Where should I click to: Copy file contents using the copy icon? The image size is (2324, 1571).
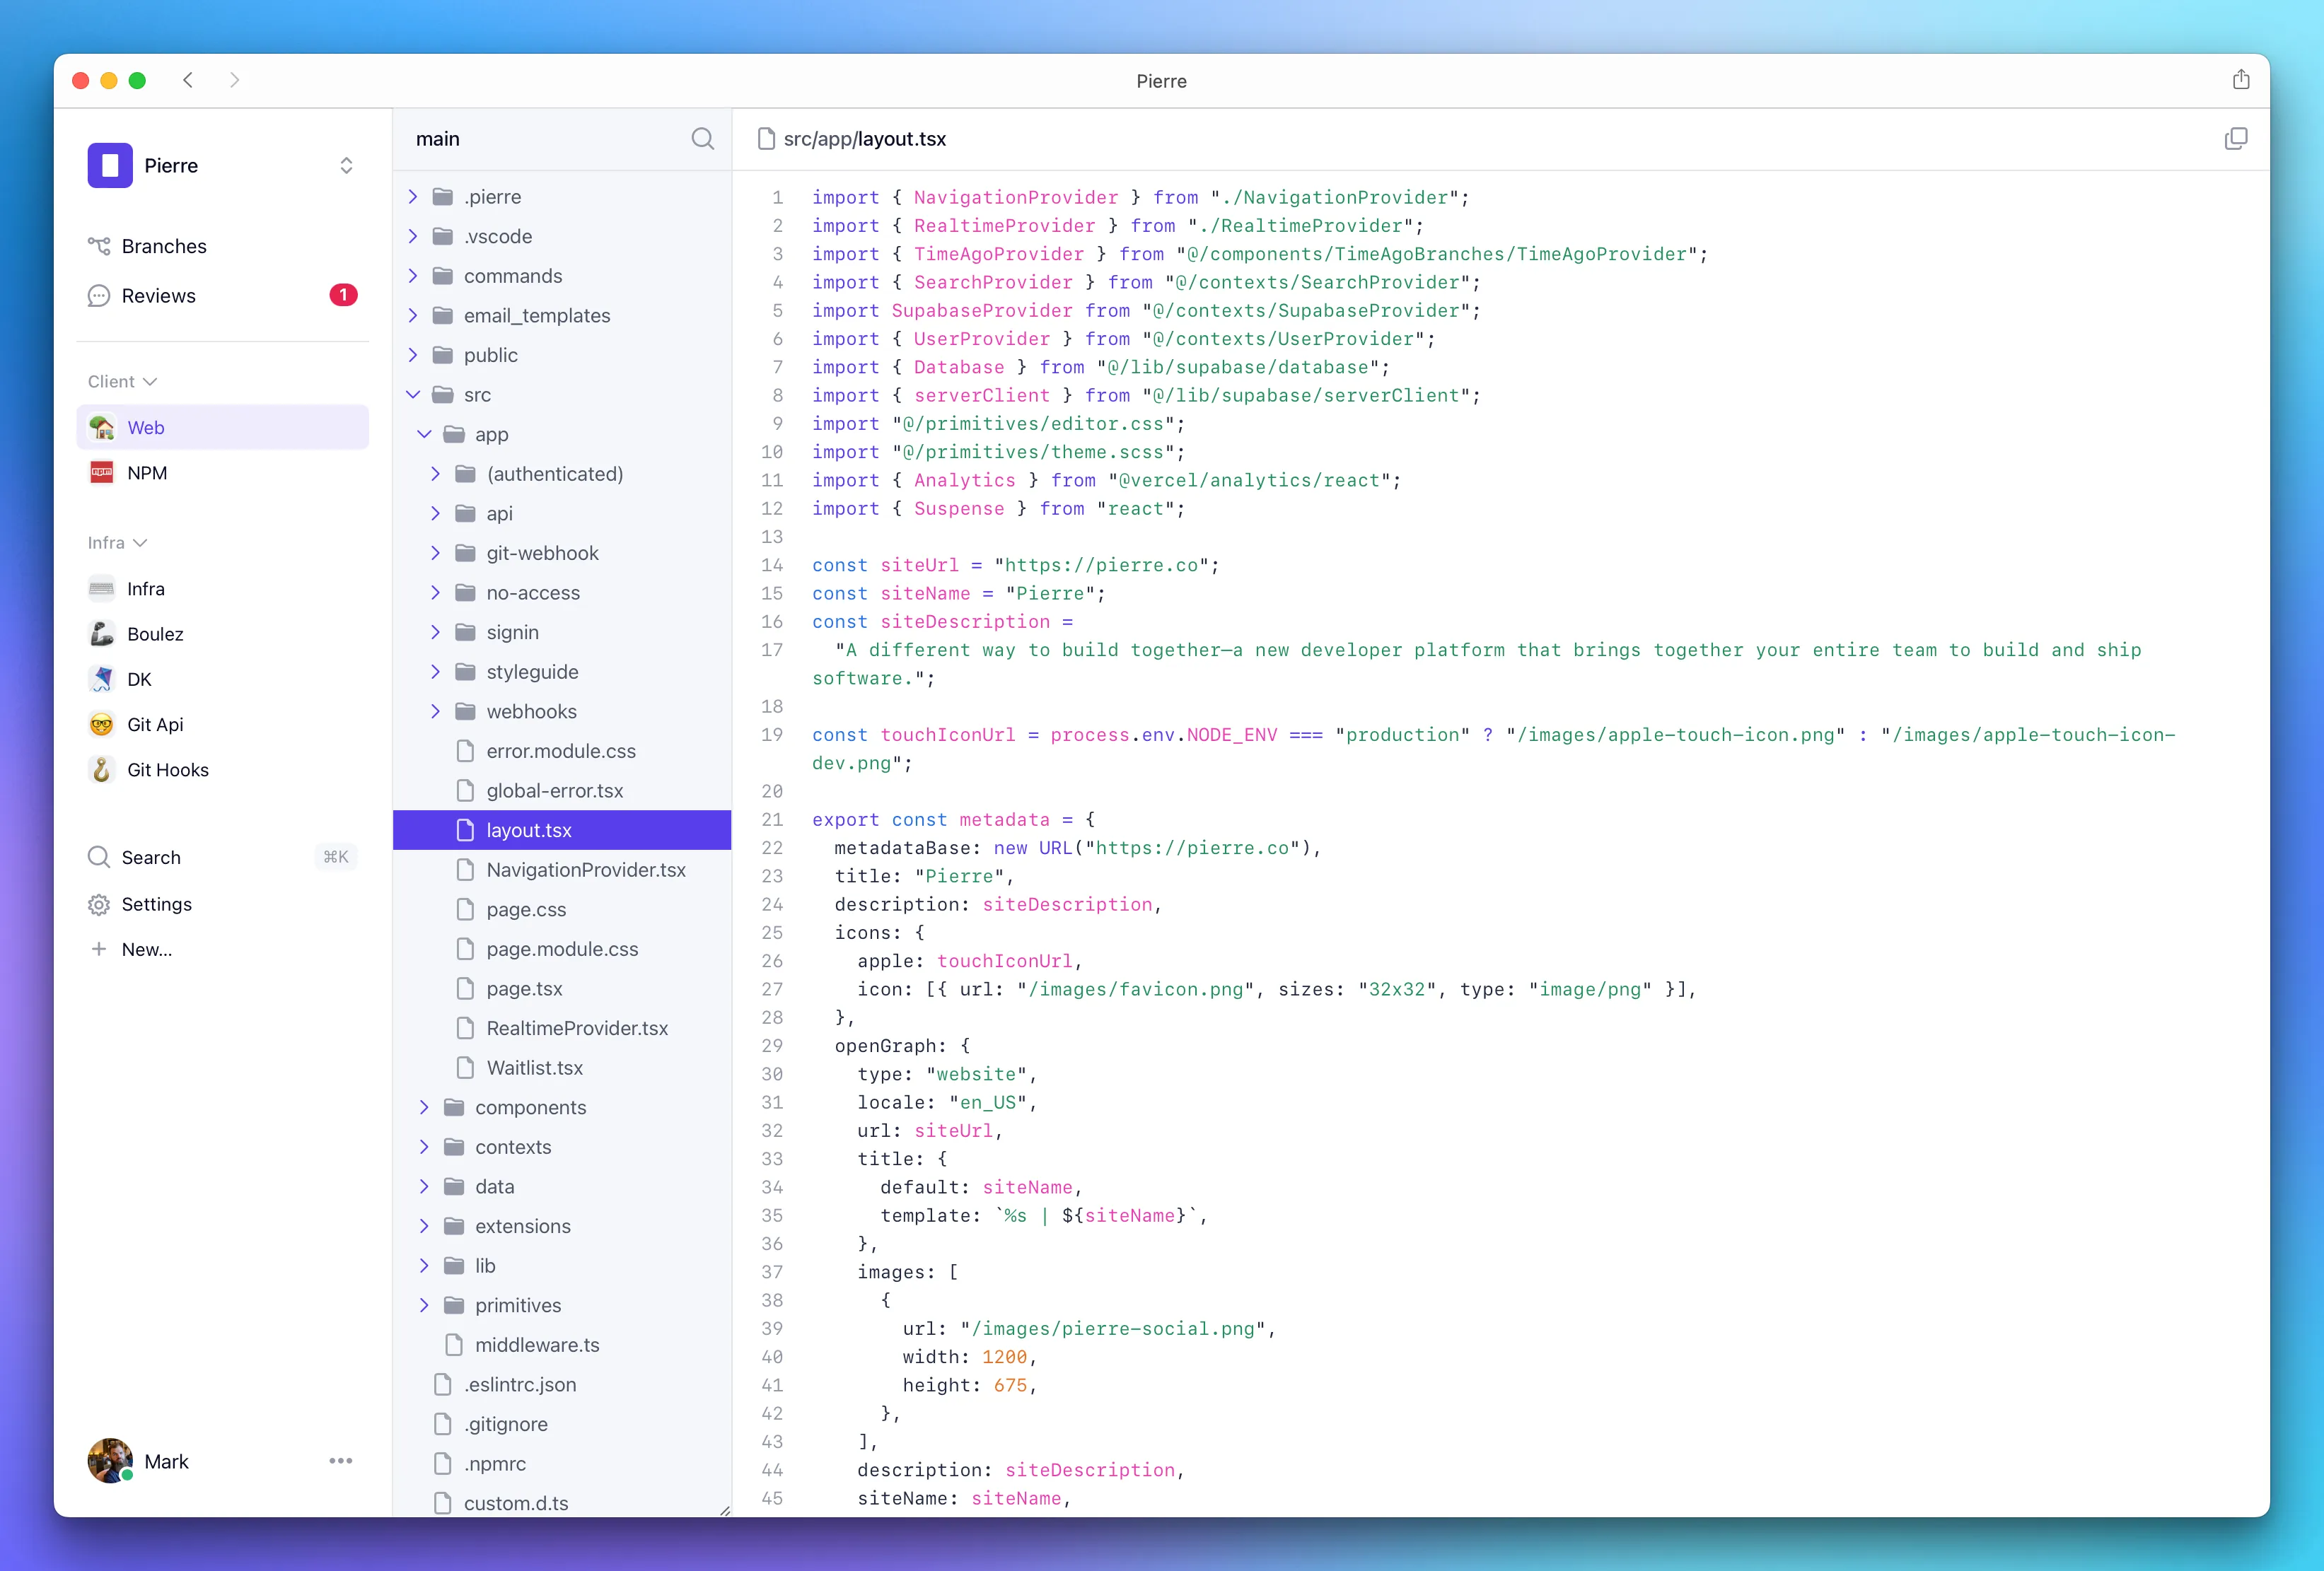coord(2235,139)
